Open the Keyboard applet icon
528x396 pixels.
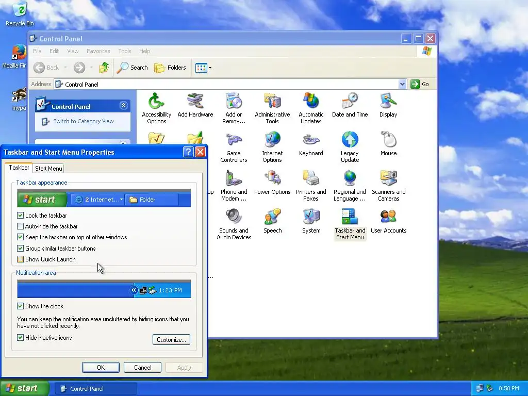(x=311, y=144)
